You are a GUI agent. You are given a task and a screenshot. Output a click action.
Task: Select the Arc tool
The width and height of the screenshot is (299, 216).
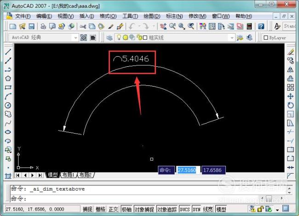click(8, 96)
